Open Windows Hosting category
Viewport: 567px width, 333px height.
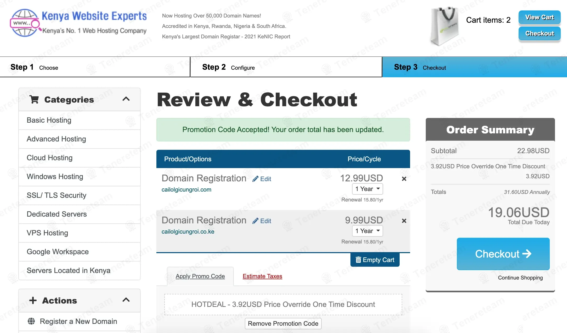click(x=80, y=177)
